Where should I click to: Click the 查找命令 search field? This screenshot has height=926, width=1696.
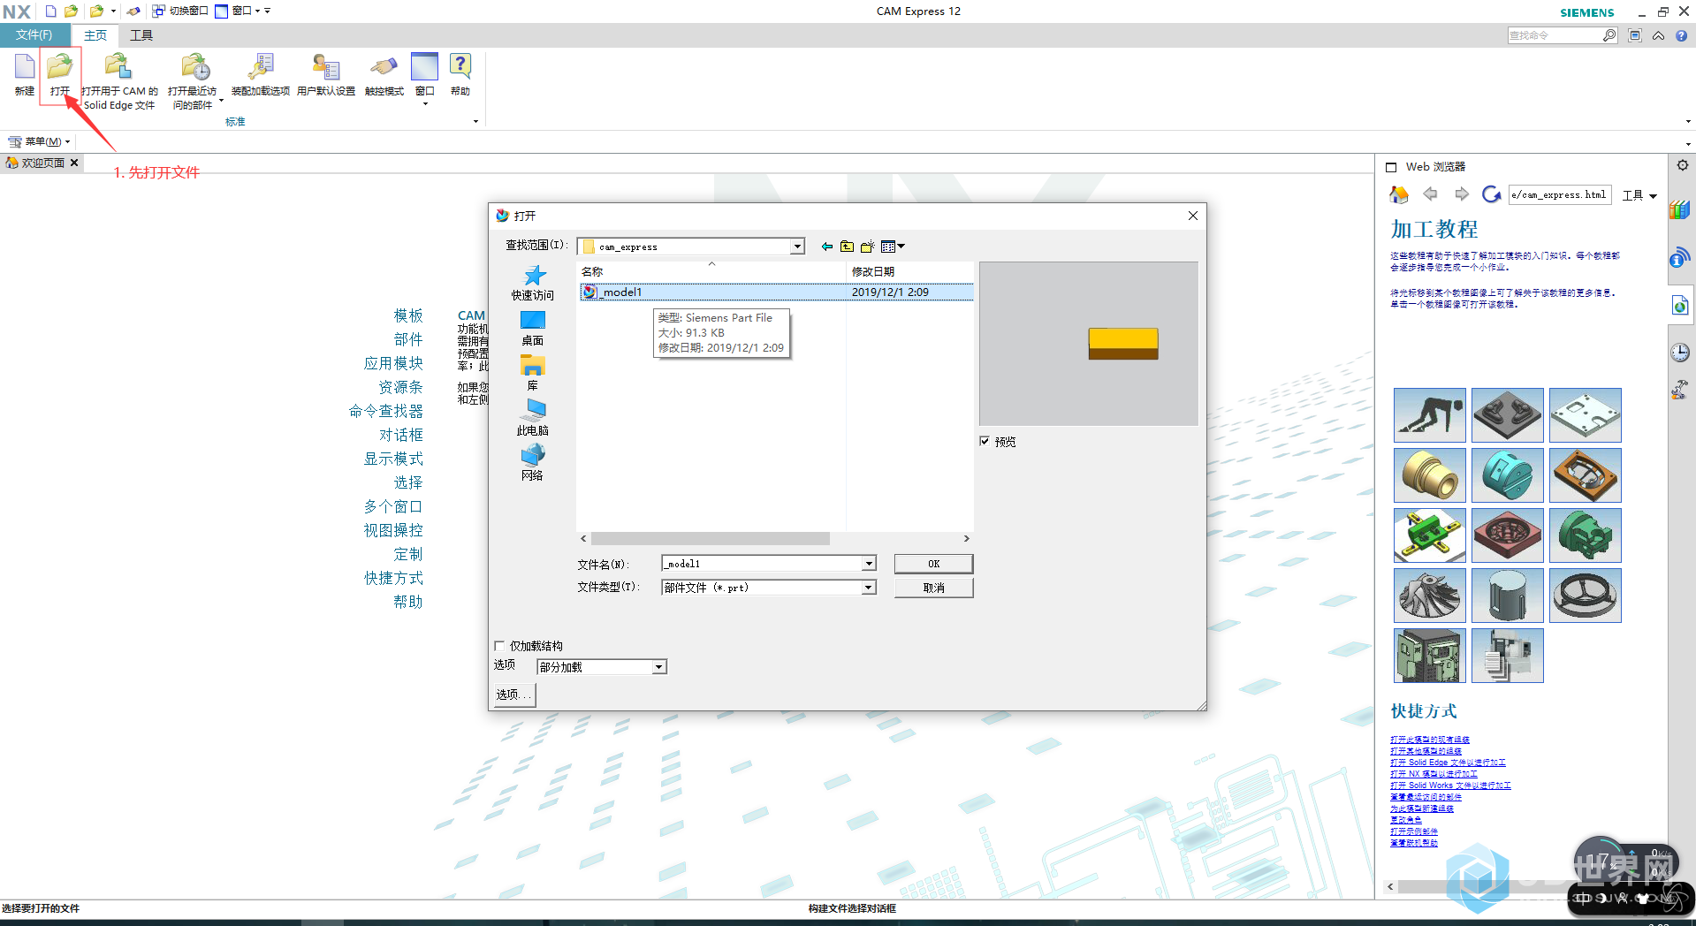point(1555,35)
